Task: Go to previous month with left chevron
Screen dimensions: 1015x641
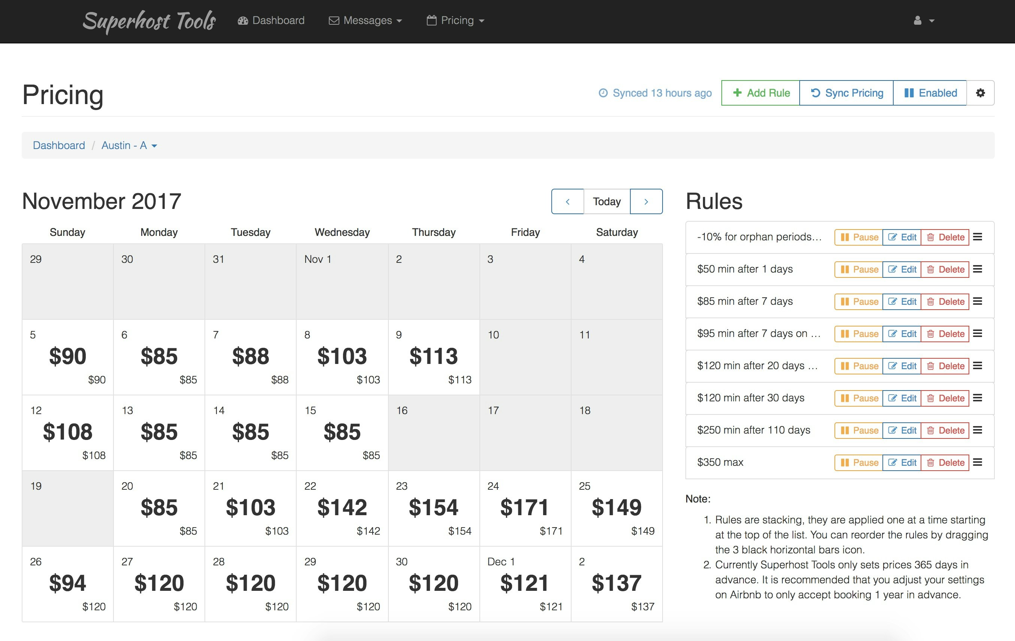Action: 568,201
